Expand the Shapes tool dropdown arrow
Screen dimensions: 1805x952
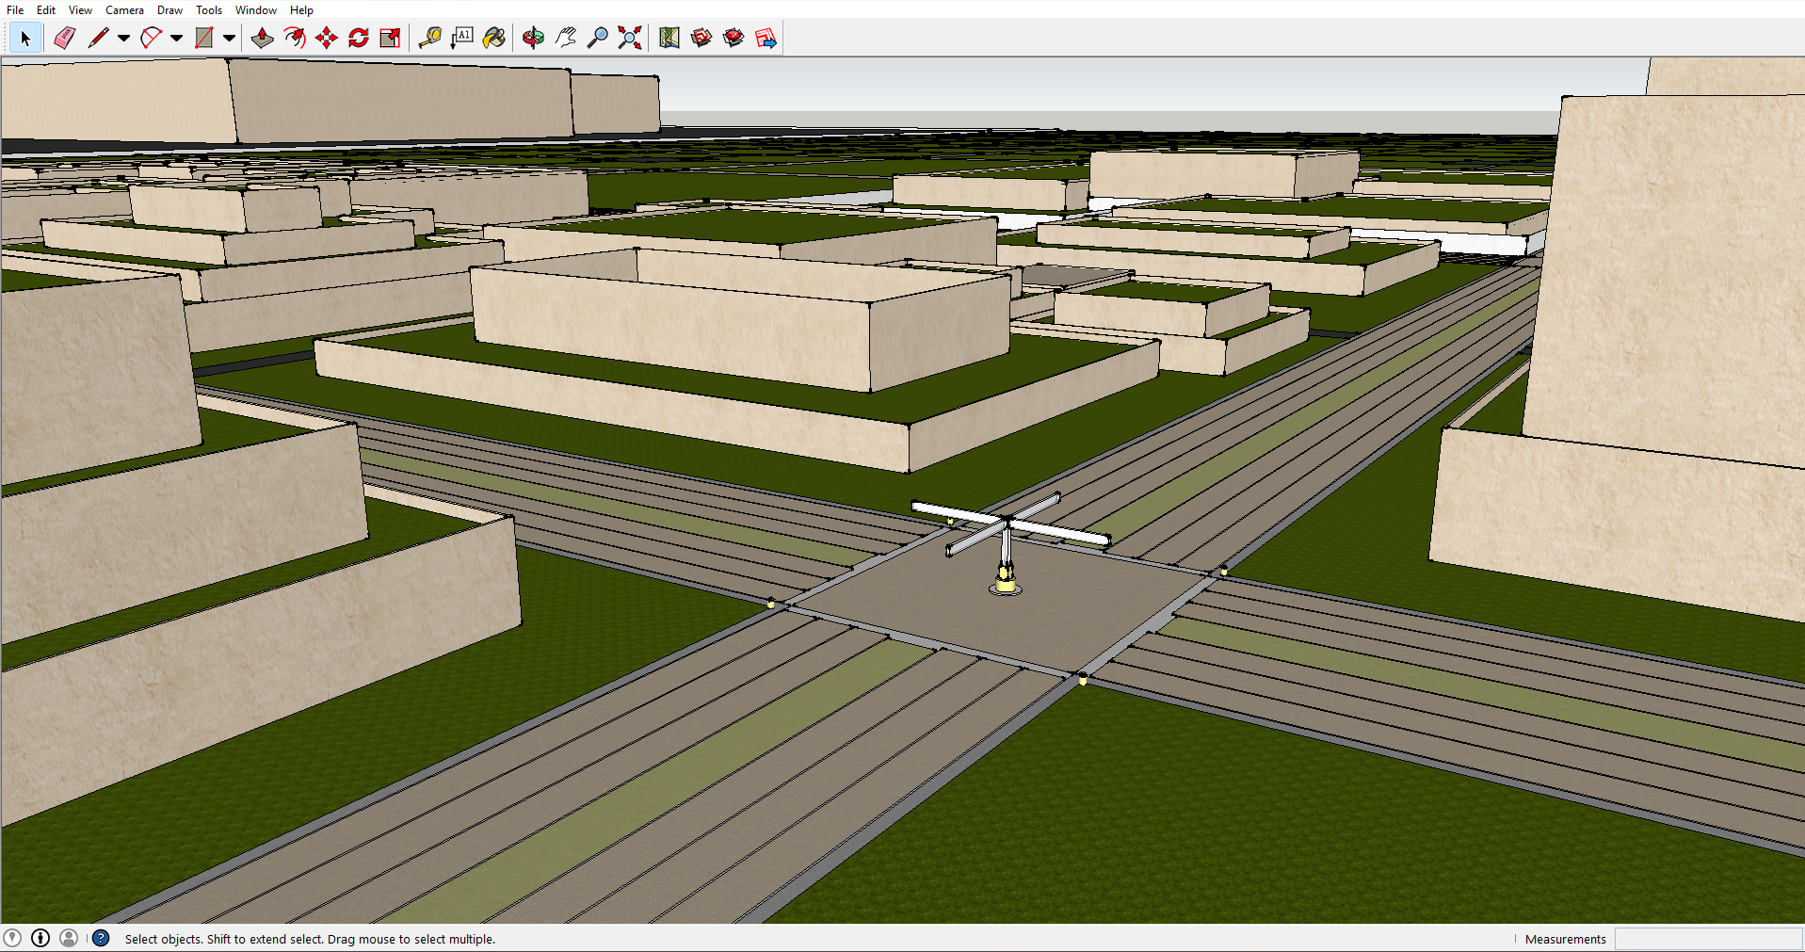click(229, 39)
